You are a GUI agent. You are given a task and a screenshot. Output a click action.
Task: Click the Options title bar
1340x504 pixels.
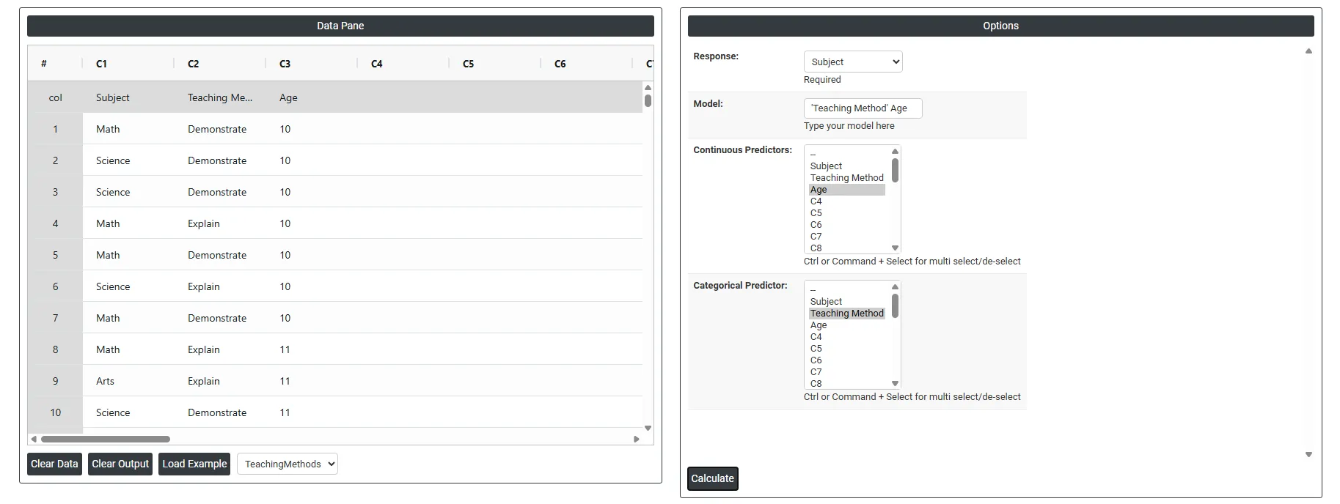[x=1001, y=26]
